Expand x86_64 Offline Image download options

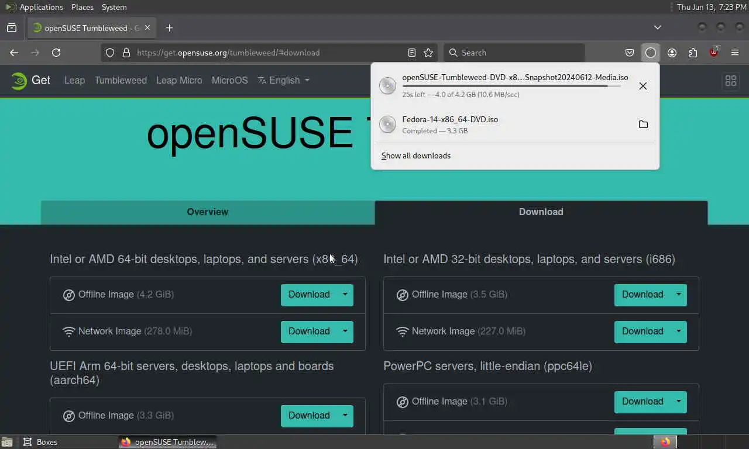345,295
